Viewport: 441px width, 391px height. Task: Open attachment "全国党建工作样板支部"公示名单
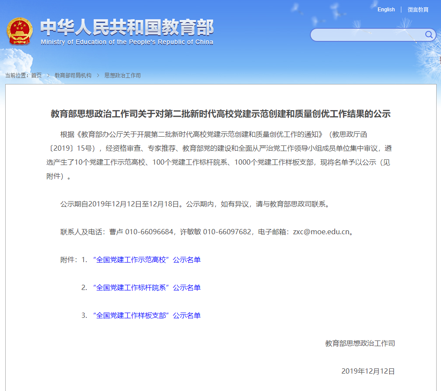pyautogui.click(x=146, y=316)
